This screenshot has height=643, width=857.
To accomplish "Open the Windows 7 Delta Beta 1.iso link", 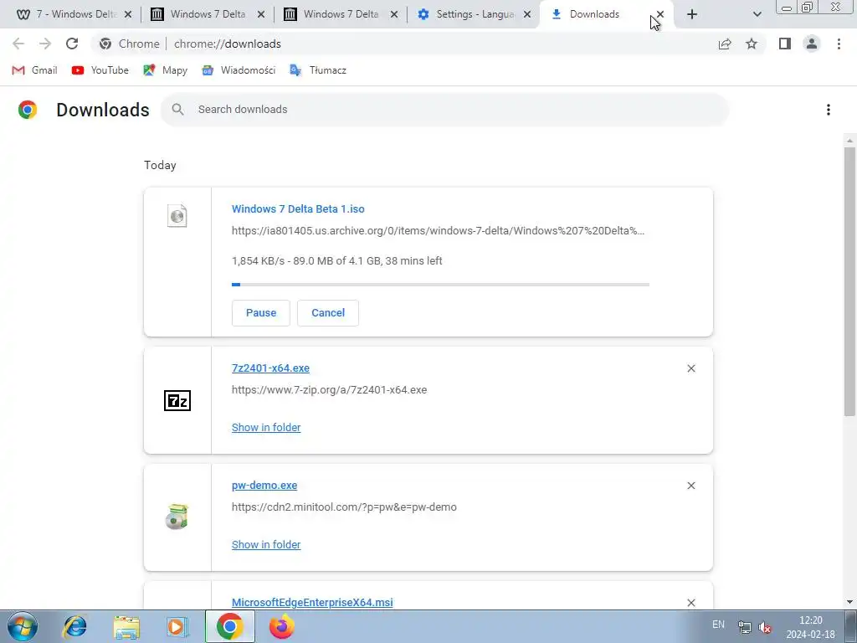I will pyautogui.click(x=298, y=208).
